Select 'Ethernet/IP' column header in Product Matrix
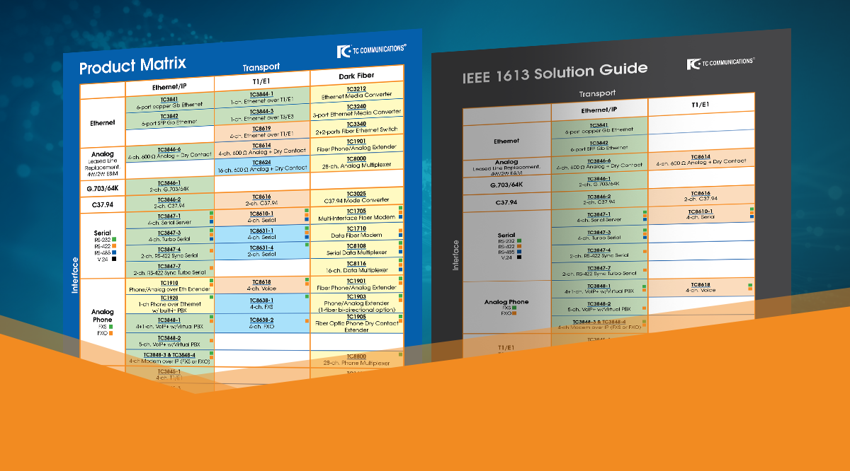850x471 pixels. [169, 88]
